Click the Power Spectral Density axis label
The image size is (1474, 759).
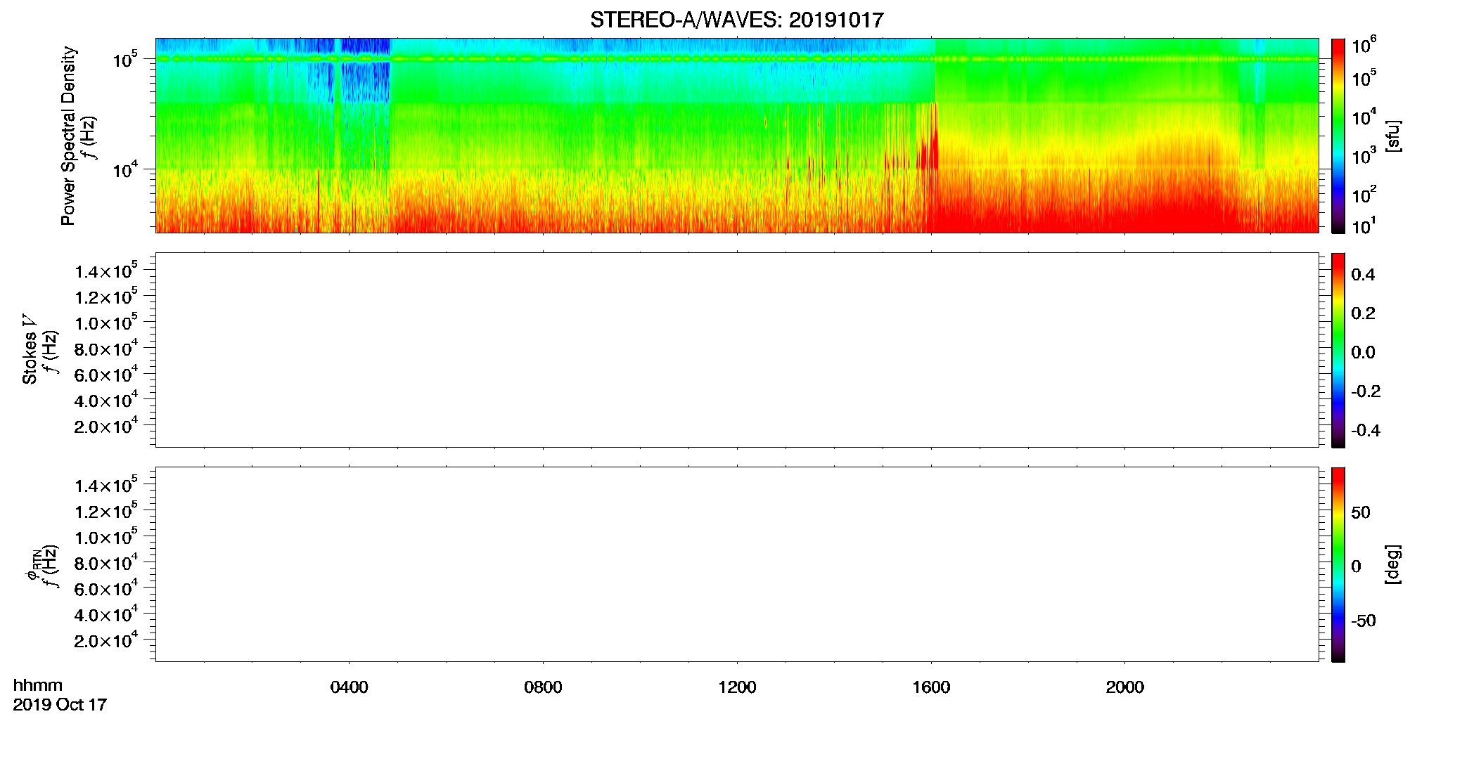point(68,136)
